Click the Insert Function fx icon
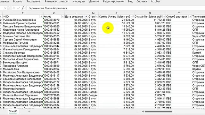The width and height of the screenshot is (205, 115). tap(23, 8)
